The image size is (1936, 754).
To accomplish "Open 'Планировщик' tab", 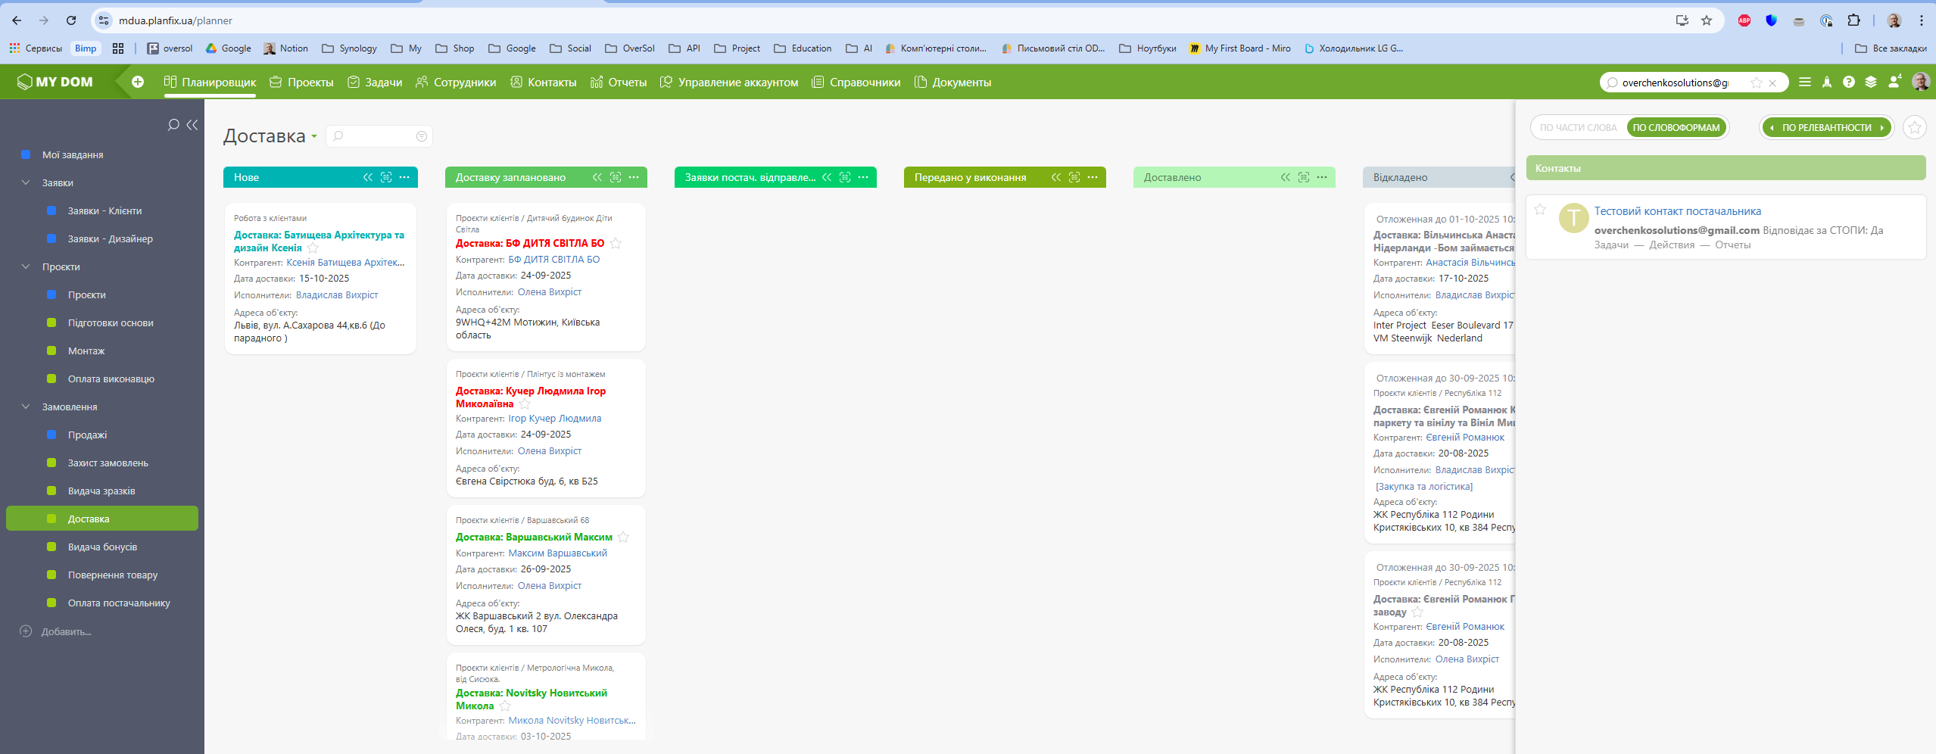I will [210, 82].
